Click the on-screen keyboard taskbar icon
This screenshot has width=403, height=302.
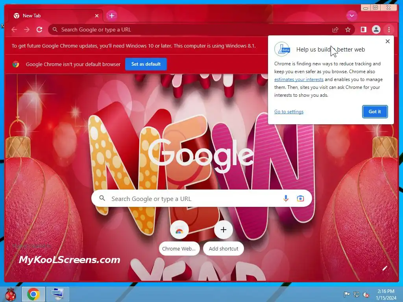tap(58, 294)
